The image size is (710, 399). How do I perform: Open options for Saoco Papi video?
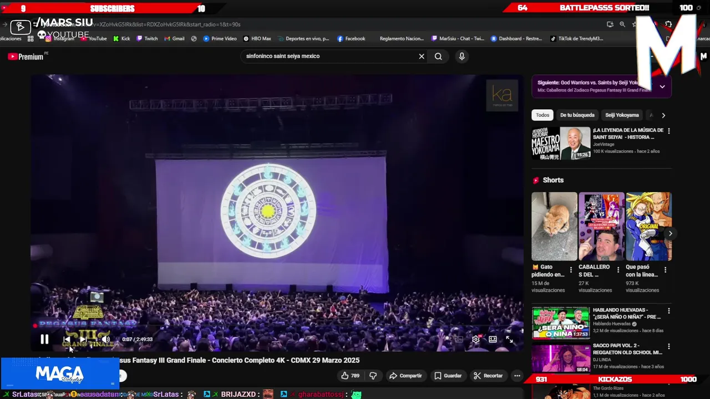(668, 346)
